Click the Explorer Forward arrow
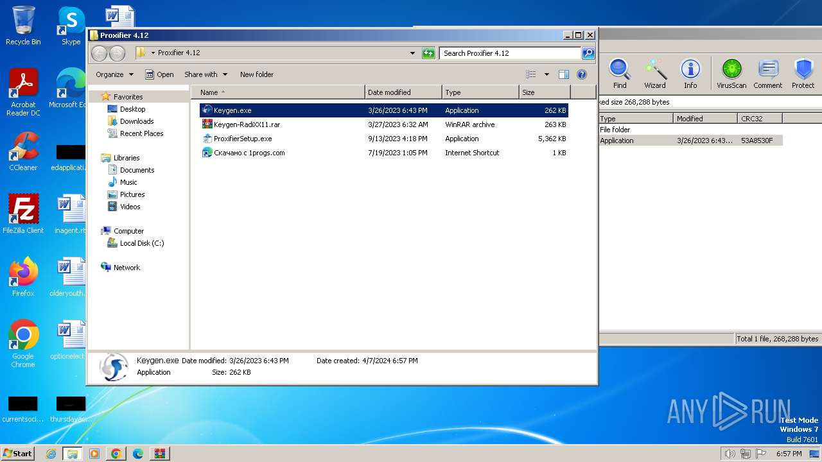 click(117, 53)
